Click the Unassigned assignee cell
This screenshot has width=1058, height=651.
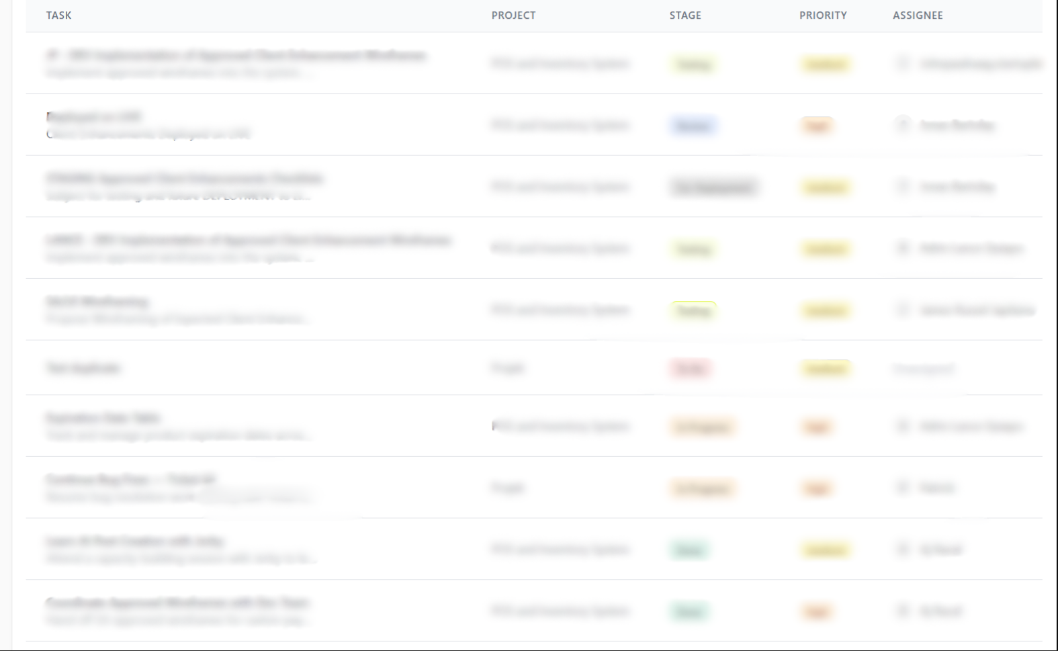[924, 369]
